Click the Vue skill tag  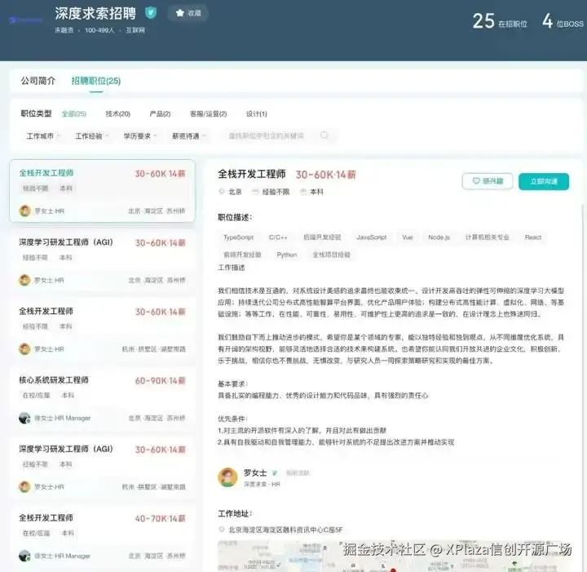click(x=408, y=237)
